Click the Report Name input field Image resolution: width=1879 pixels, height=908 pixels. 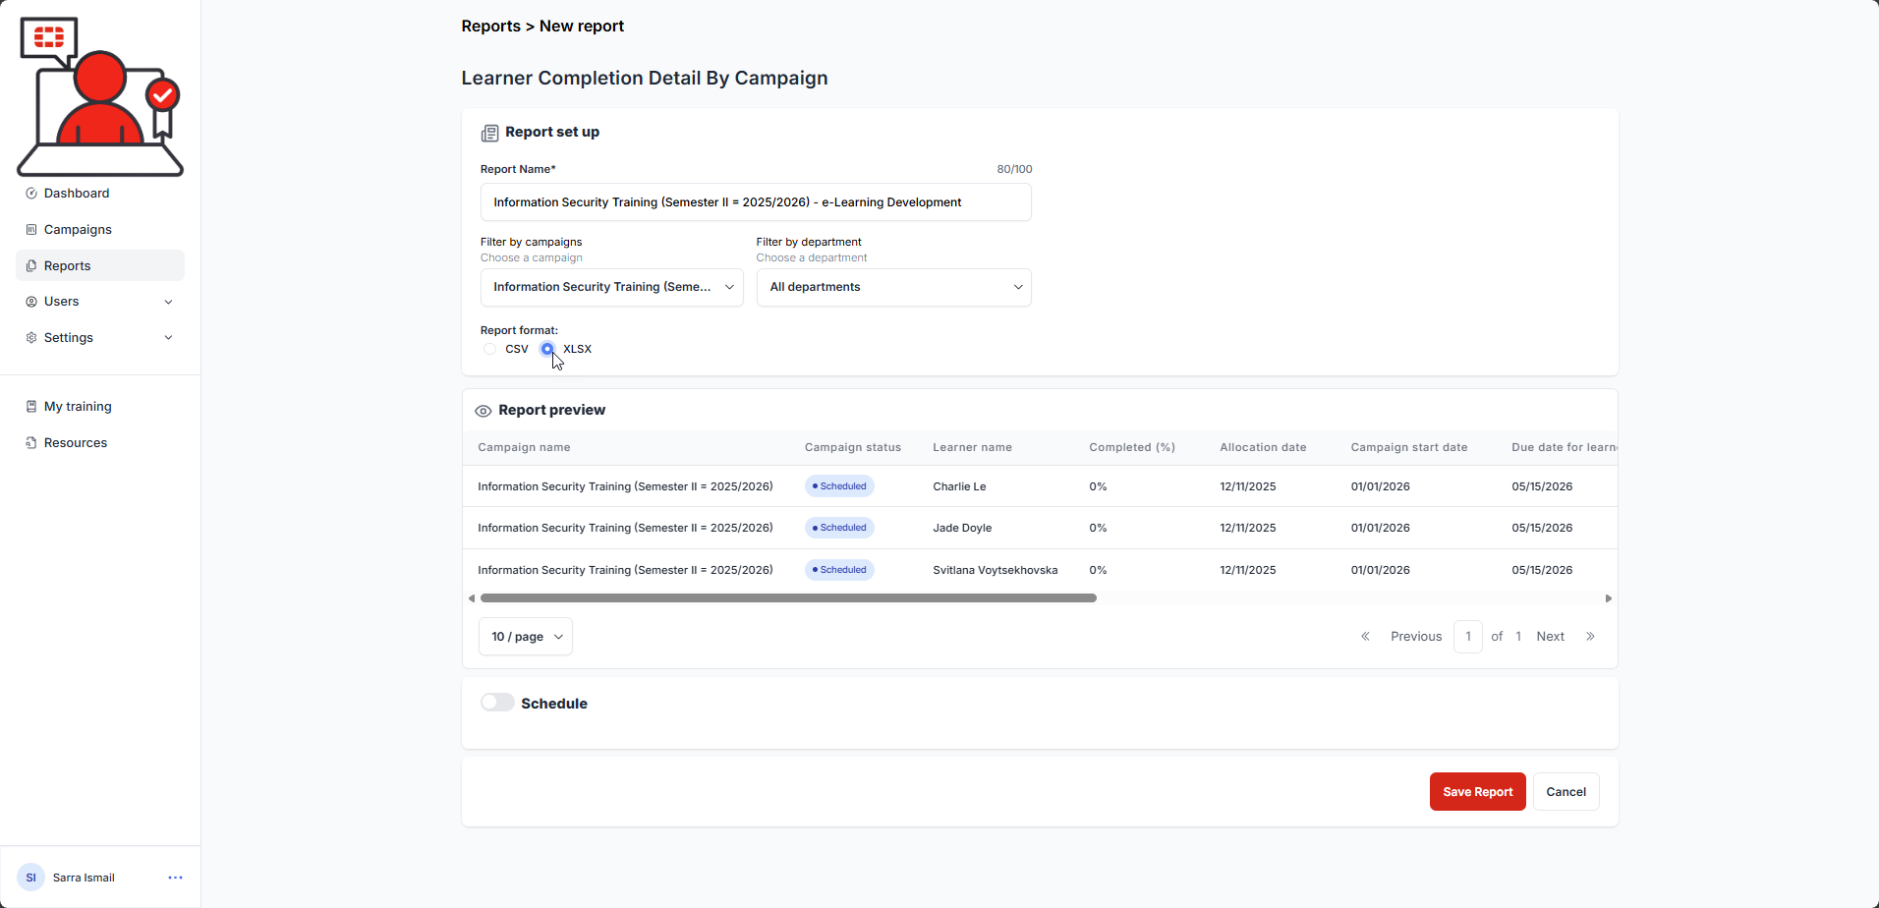tap(756, 202)
